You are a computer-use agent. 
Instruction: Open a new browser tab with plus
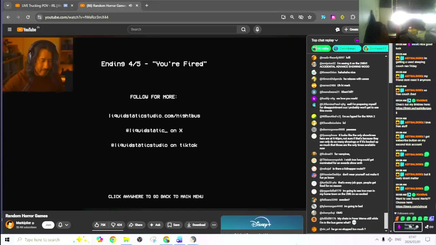(x=146, y=5)
